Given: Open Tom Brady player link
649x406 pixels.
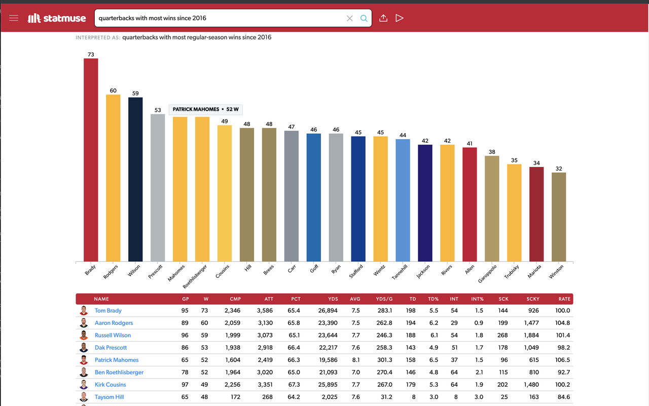Looking at the screenshot, I should [x=108, y=311].
